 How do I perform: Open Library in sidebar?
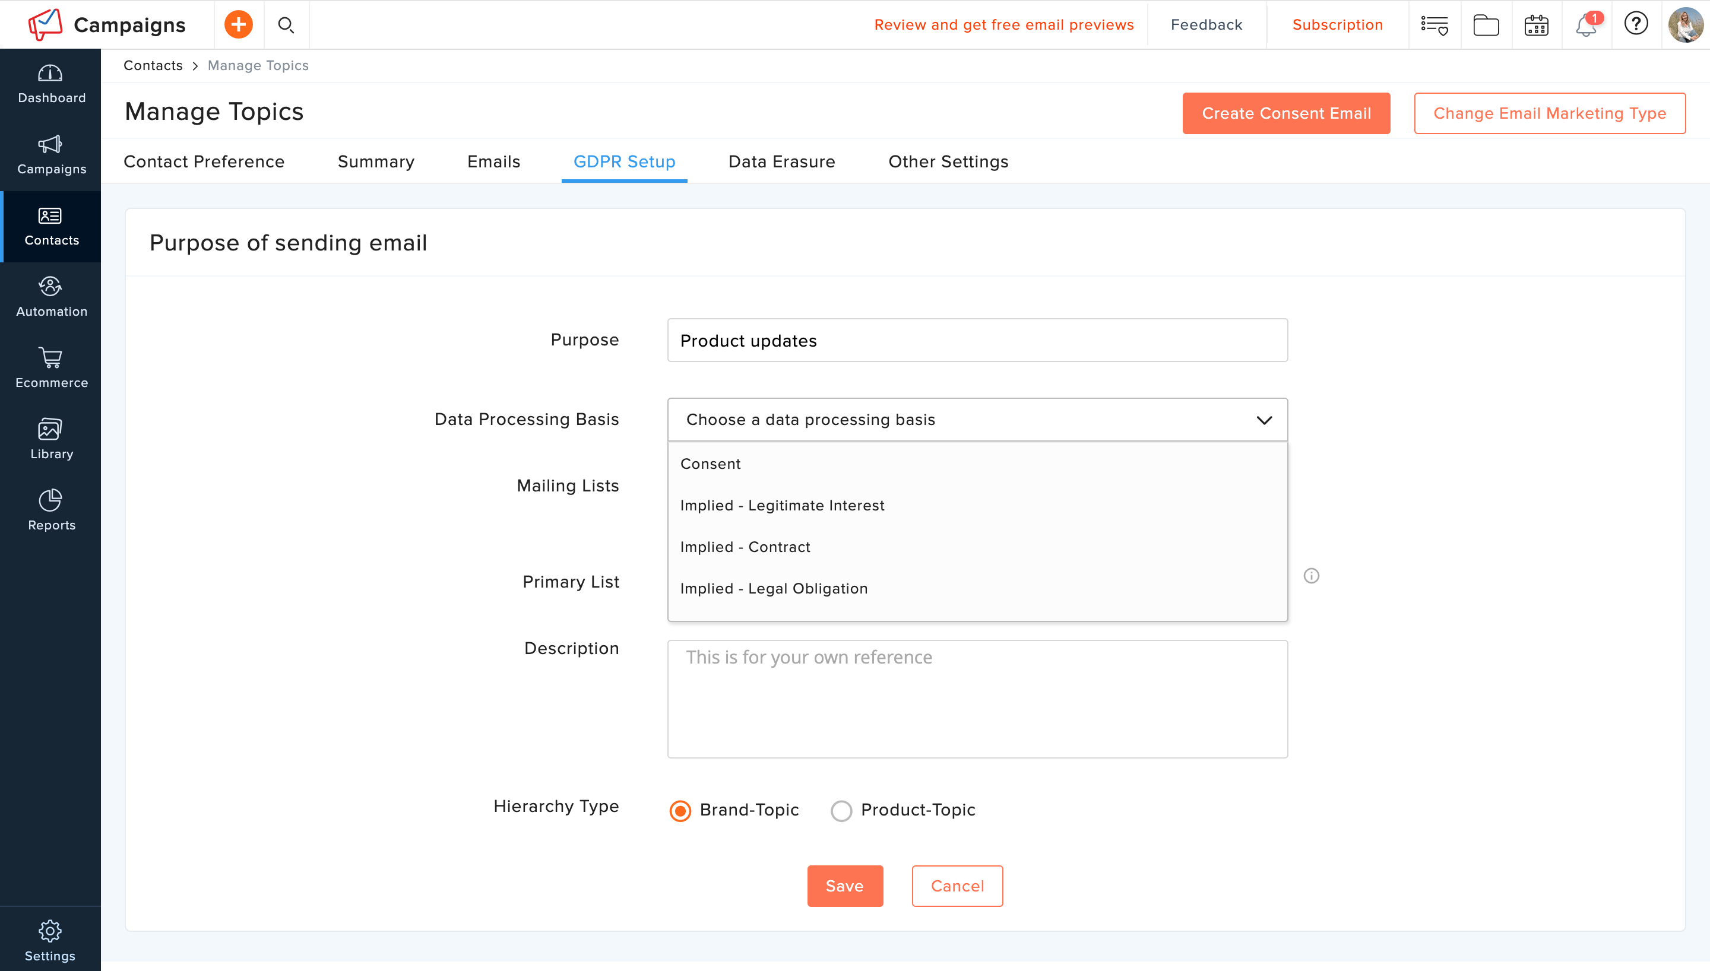pyautogui.click(x=51, y=440)
